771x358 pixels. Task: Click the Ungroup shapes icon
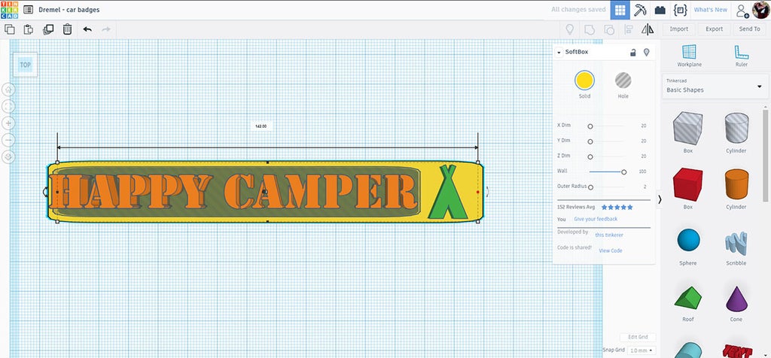pyautogui.click(x=608, y=29)
